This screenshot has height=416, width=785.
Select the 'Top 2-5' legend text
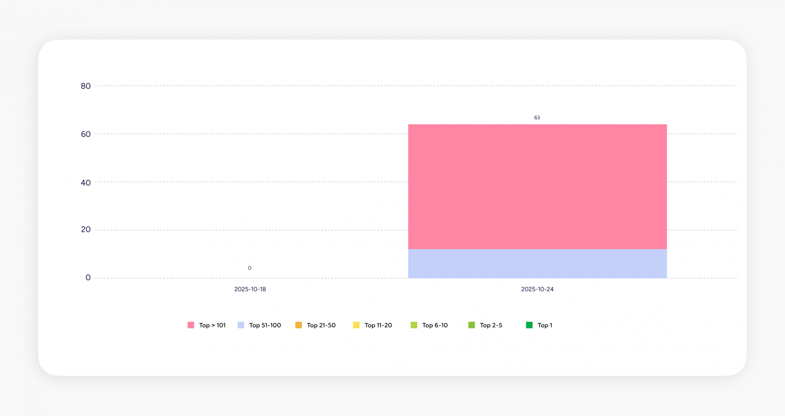click(491, 325)
